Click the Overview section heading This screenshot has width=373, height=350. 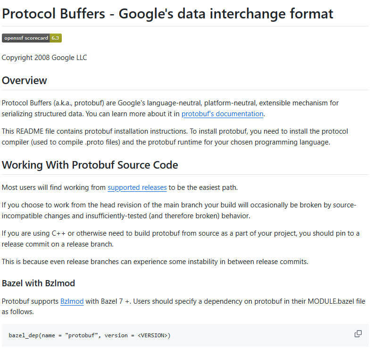pyautogui.click(x=24, y=80)
